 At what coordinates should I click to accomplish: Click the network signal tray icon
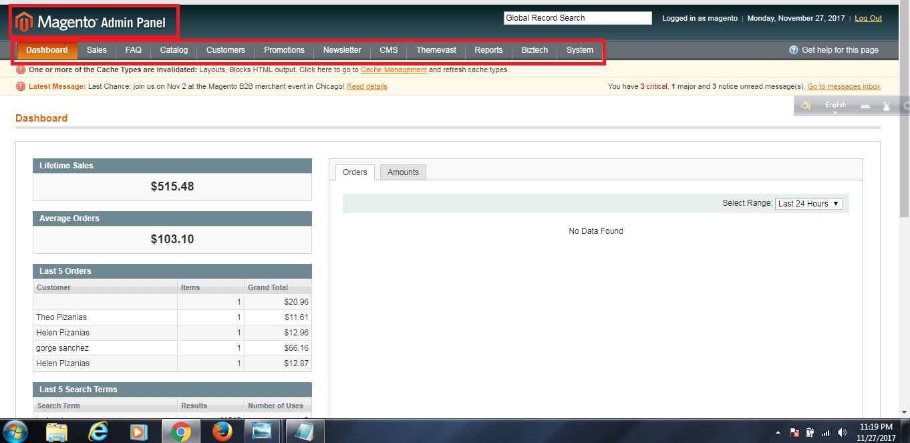[x=826, y=432]
